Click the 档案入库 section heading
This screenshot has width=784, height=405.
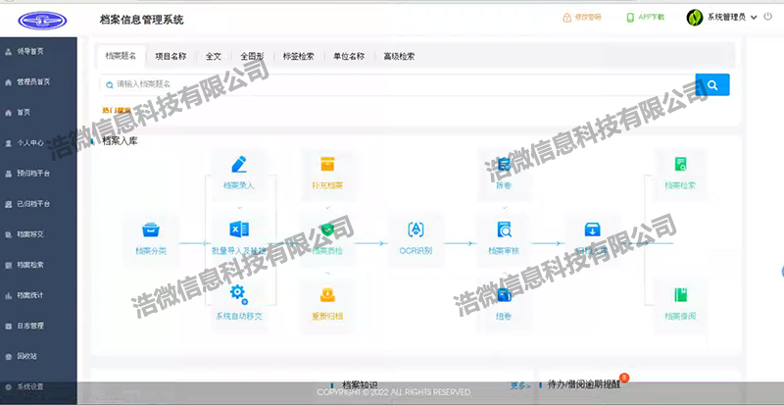[120, 141]
